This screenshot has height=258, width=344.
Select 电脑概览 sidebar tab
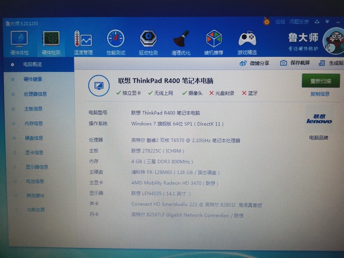(39, 64)
